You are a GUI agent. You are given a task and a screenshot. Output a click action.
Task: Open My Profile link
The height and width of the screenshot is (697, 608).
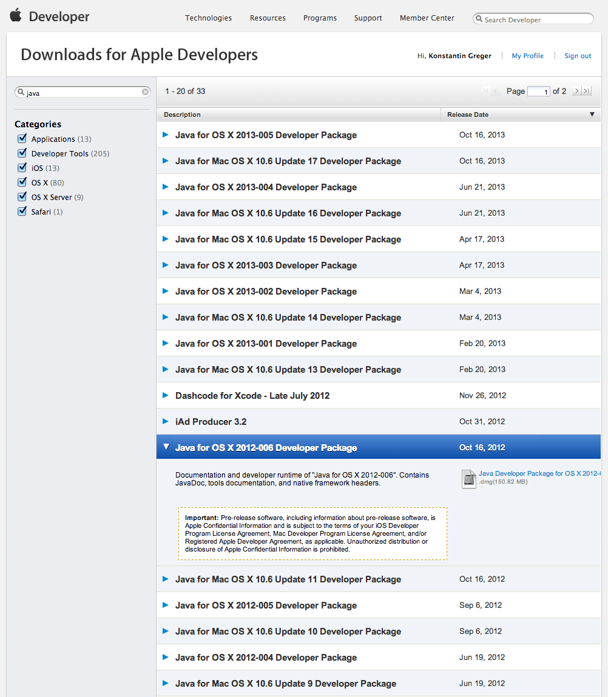point(527,56)
